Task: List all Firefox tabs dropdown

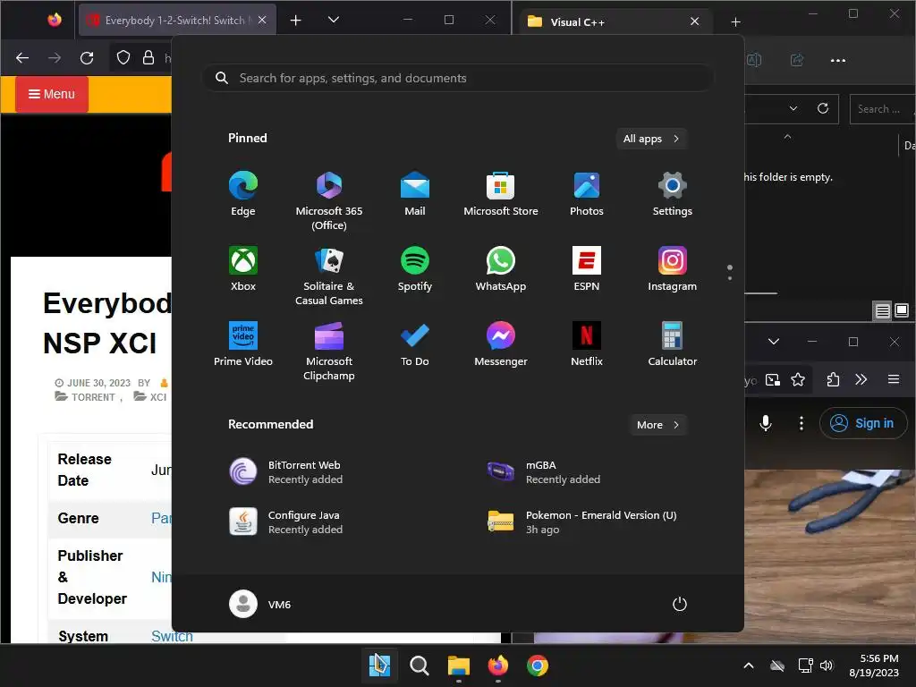Action: pos(334,20)
